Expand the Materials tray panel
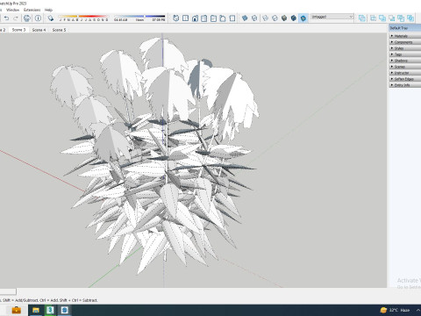This screenshot has width=421, height=316. point(405,36)
